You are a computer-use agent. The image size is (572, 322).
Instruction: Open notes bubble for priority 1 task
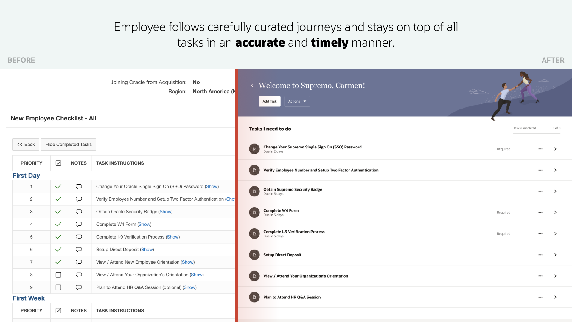(79, 186)
